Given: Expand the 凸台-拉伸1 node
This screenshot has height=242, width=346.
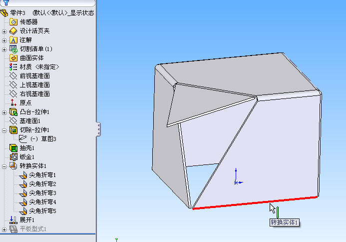Looking at the screenshot, I should tap(4, 112).
